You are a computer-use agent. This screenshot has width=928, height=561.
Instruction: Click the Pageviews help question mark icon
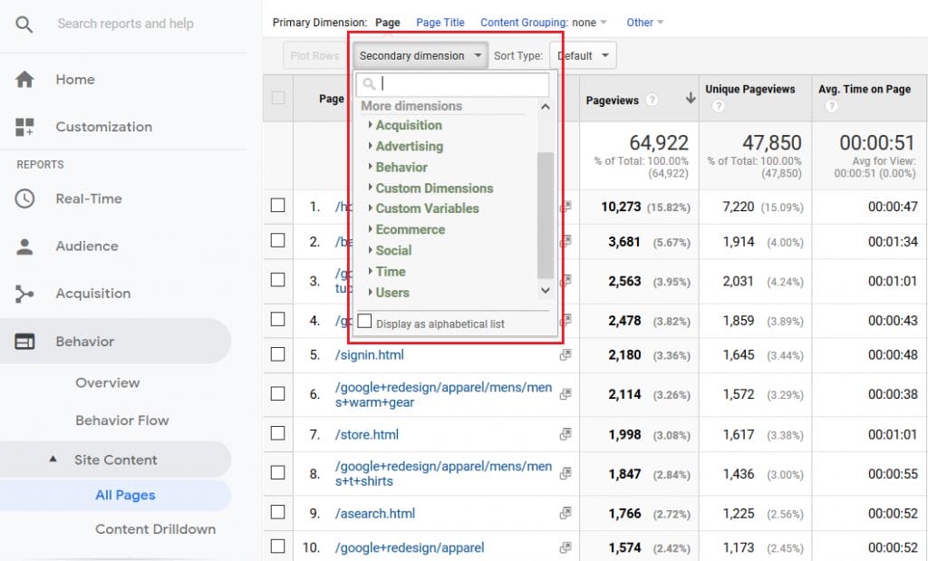pyautogui.click(x=652, y=100)
